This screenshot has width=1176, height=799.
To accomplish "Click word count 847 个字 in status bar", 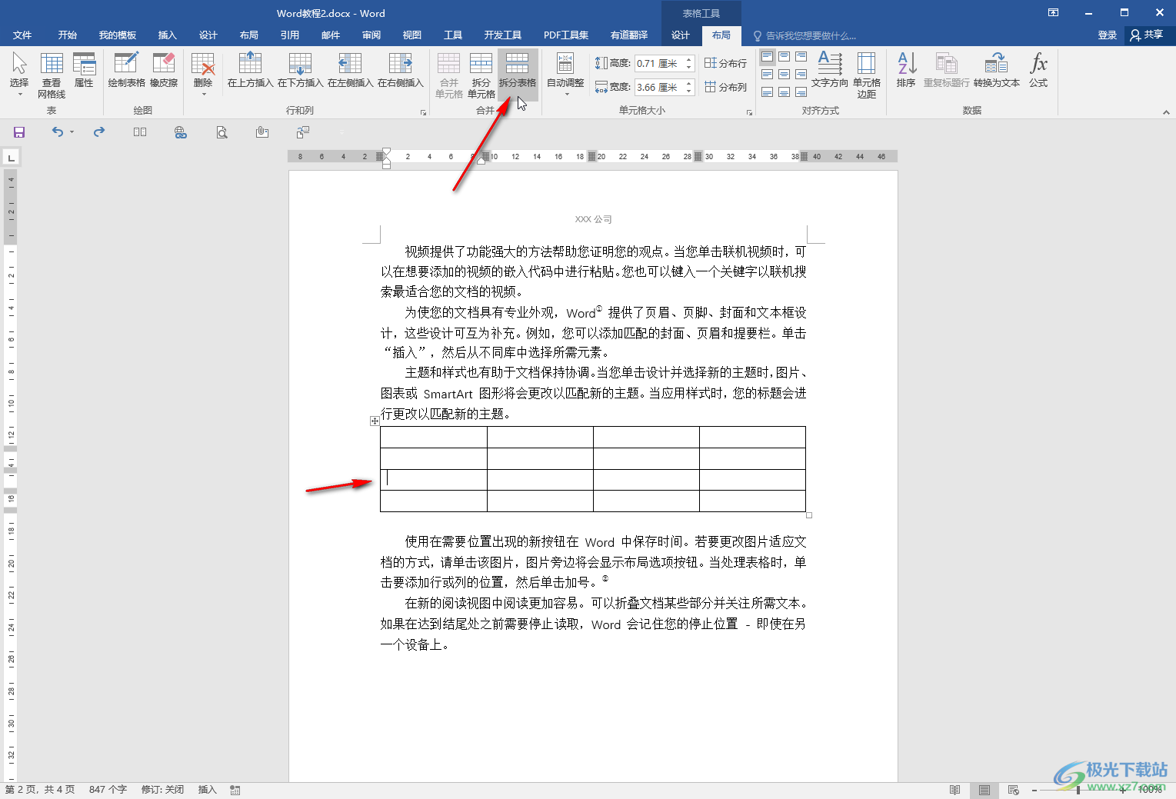I will coord(108,790).
